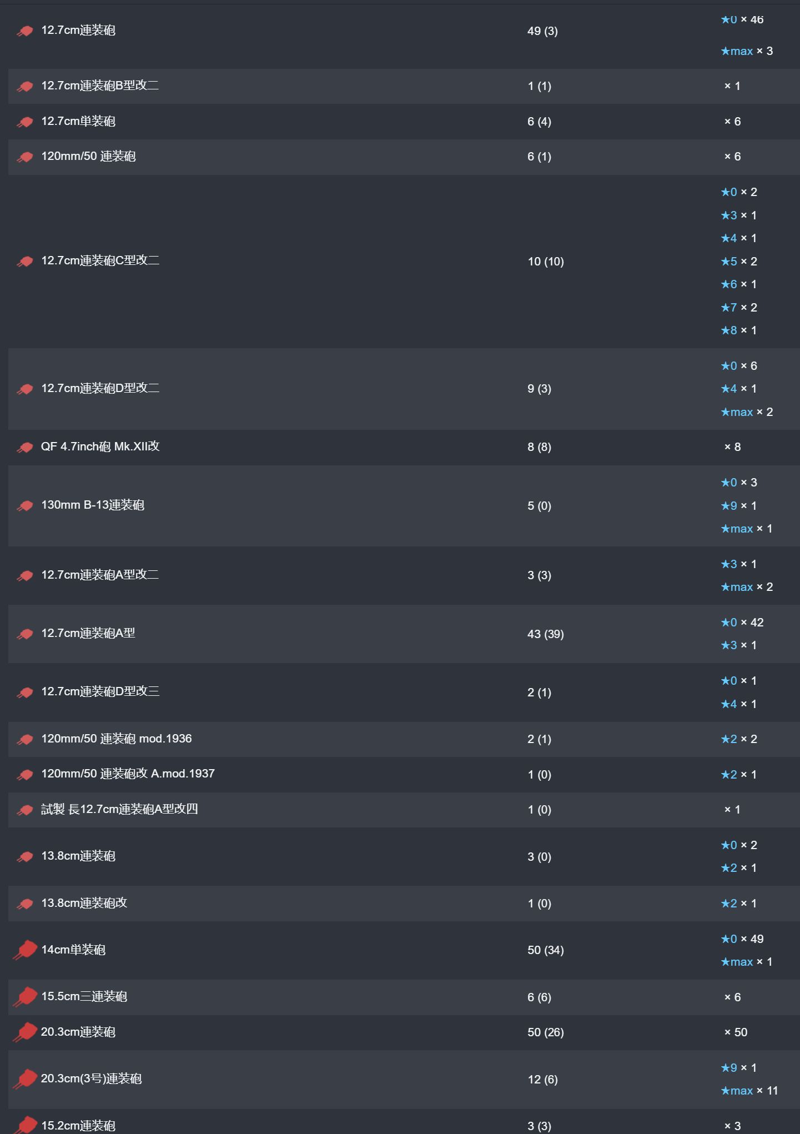The width and height of the screenshot is (800, 1134).
Task: Click the ★8 × 1 improvement entry
Action: point(738,330)
